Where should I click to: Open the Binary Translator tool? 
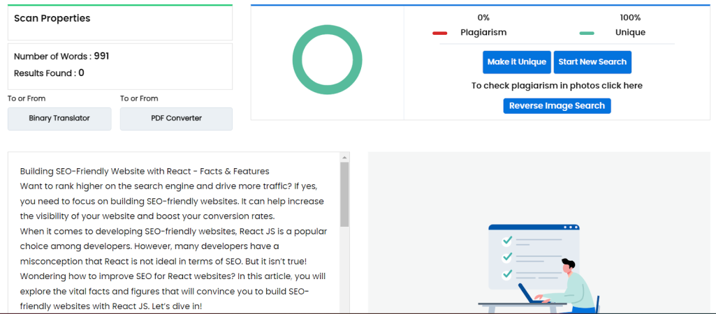click(x=59, y=119)
